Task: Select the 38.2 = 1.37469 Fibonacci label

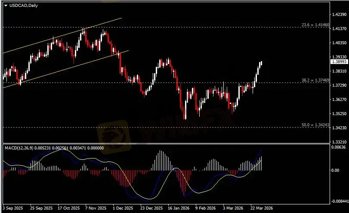Action: (315, 80)
